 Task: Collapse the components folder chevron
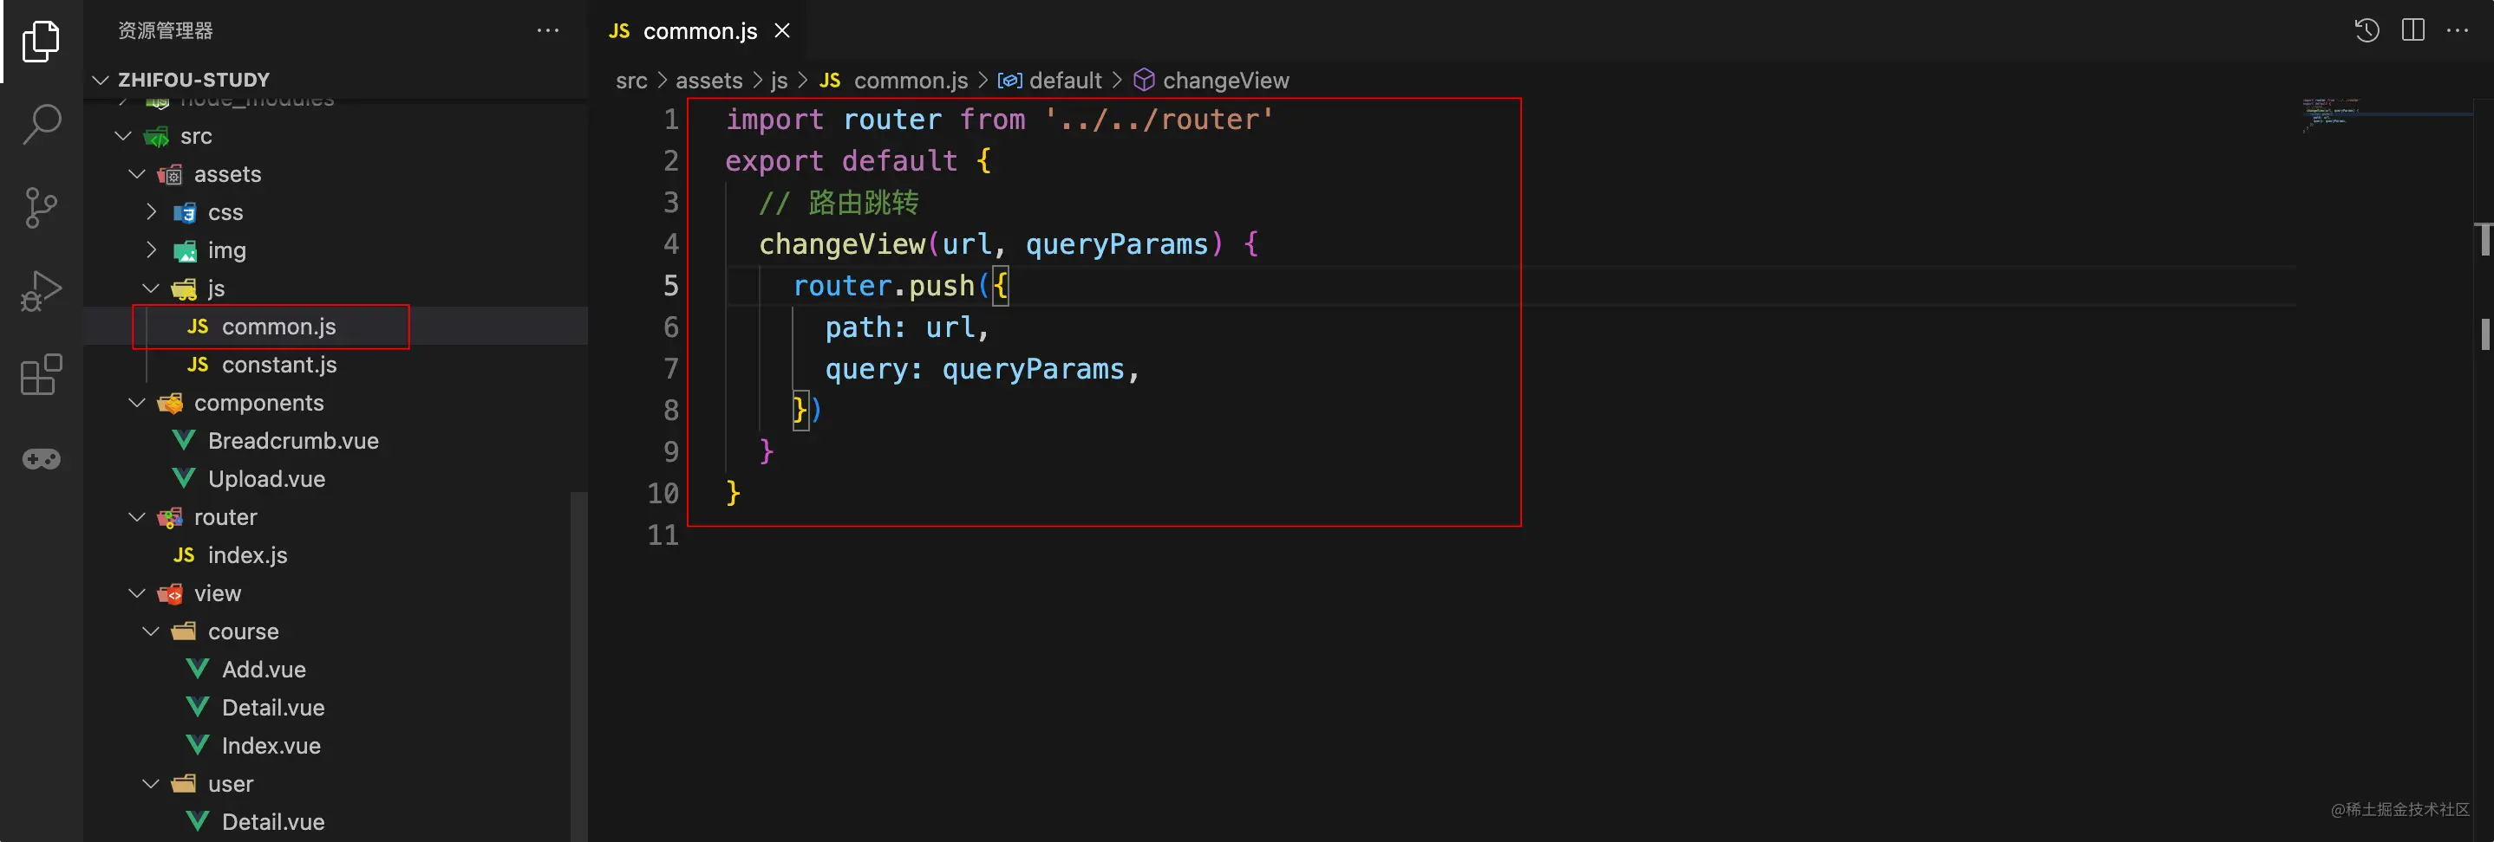[136, 402]
